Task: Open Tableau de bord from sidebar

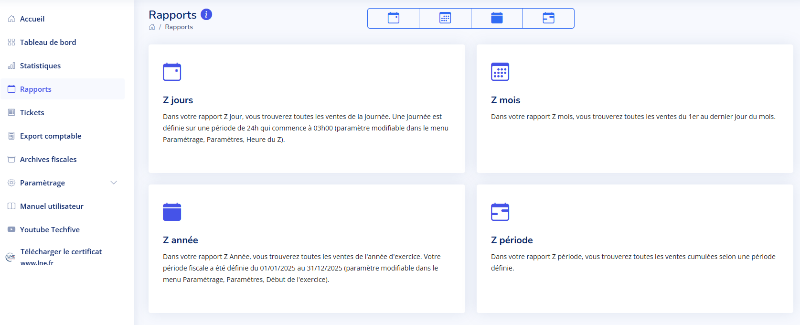Action: pos(48,43)
